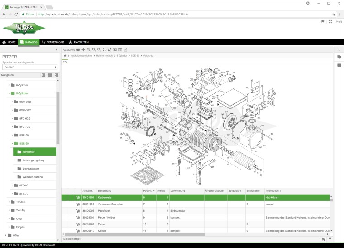
Task: Add Kurbelwelle to cart via cart icon
Action: tap(78, 198)
